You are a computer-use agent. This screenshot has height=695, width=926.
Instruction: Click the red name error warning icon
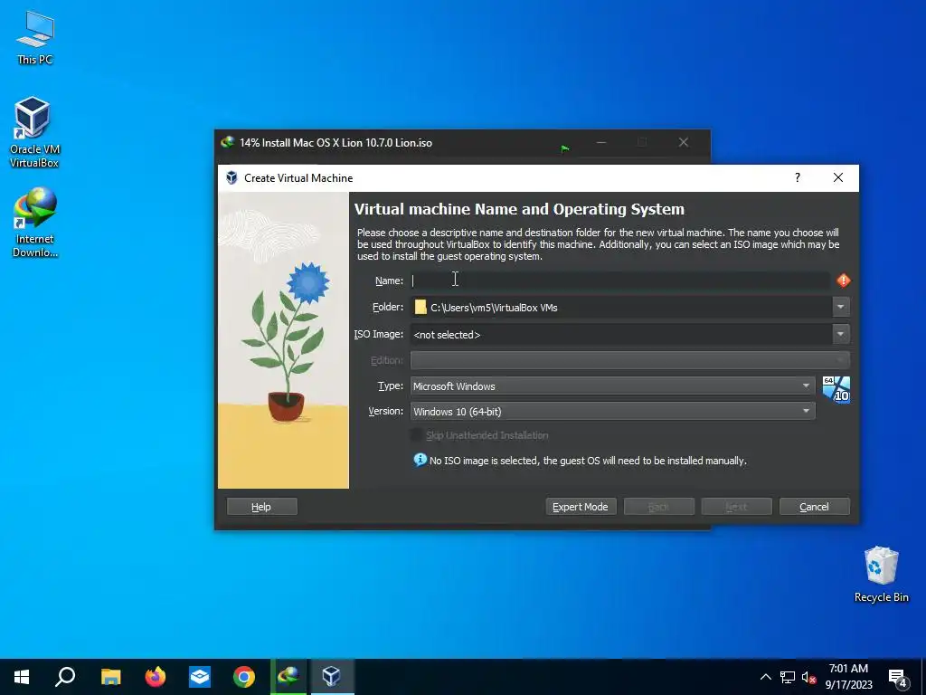coord(844,281)
